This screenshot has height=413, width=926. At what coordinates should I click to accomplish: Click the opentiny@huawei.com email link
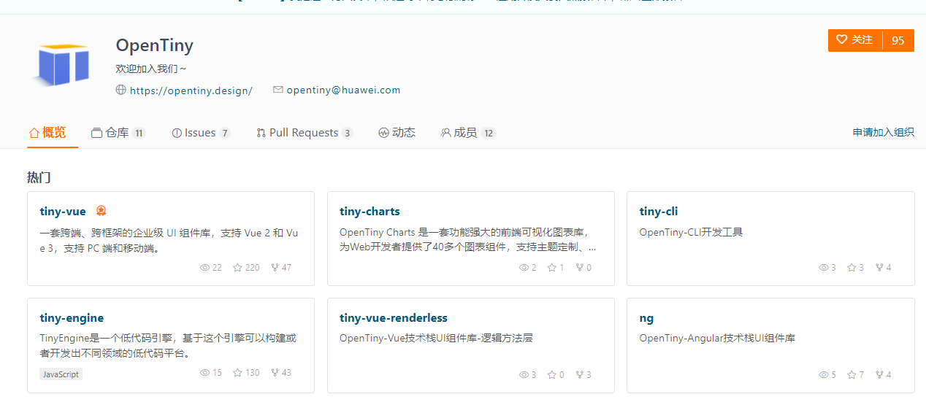pyautogui.click(x=343, y=90)
